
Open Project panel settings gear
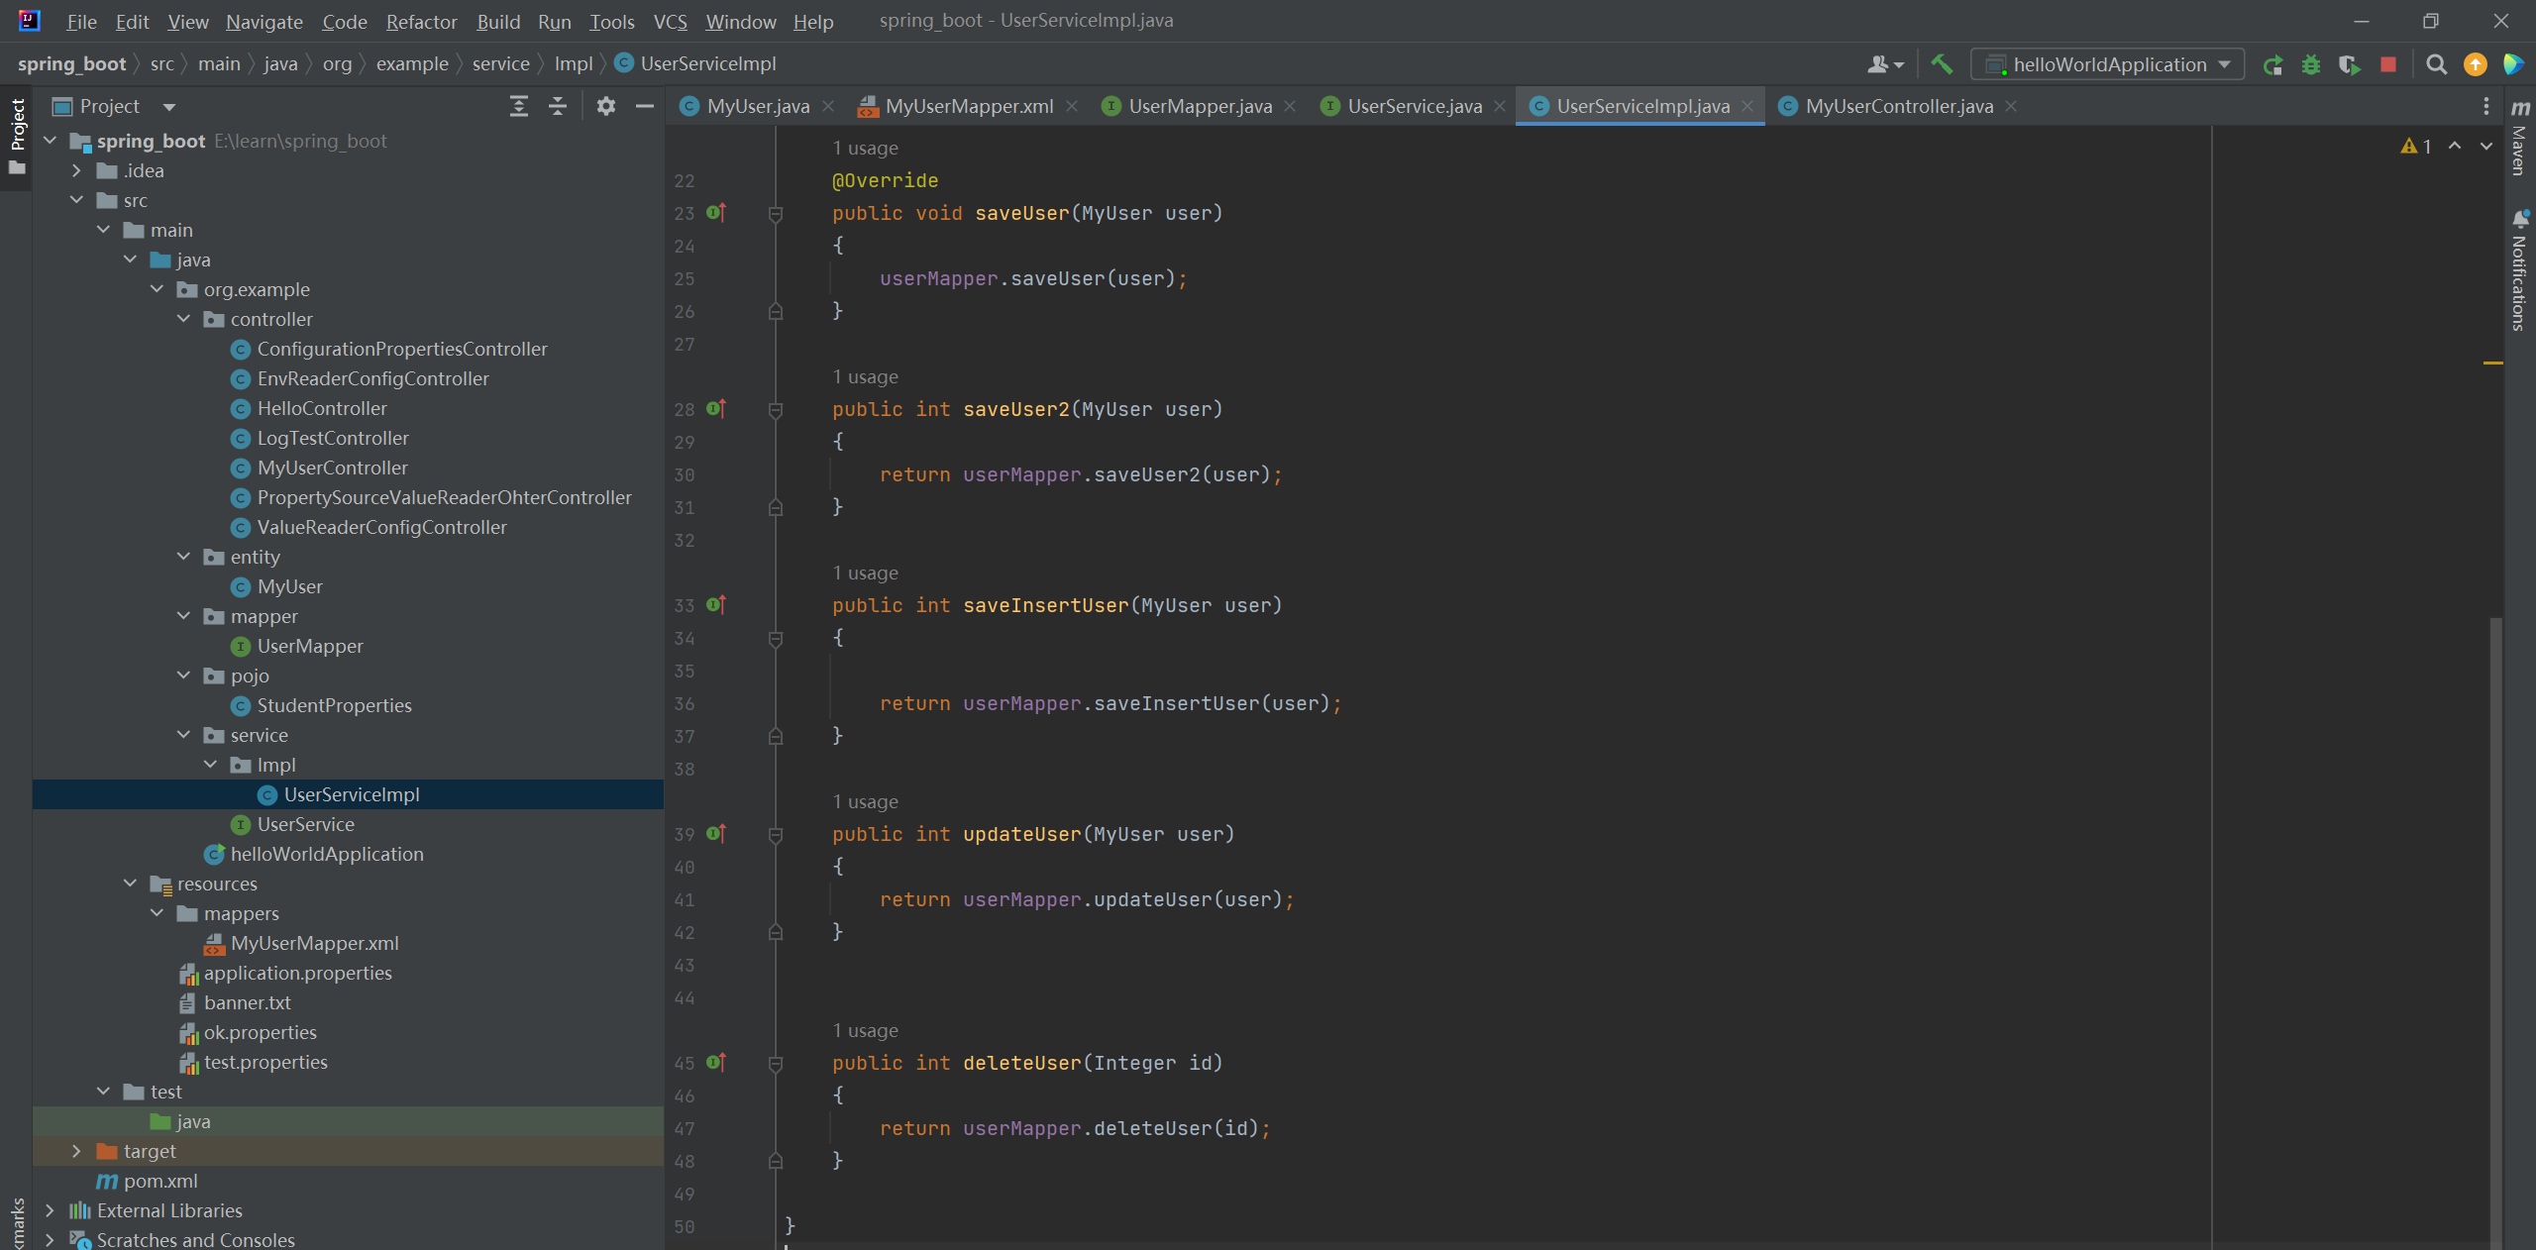click(606, 106)
